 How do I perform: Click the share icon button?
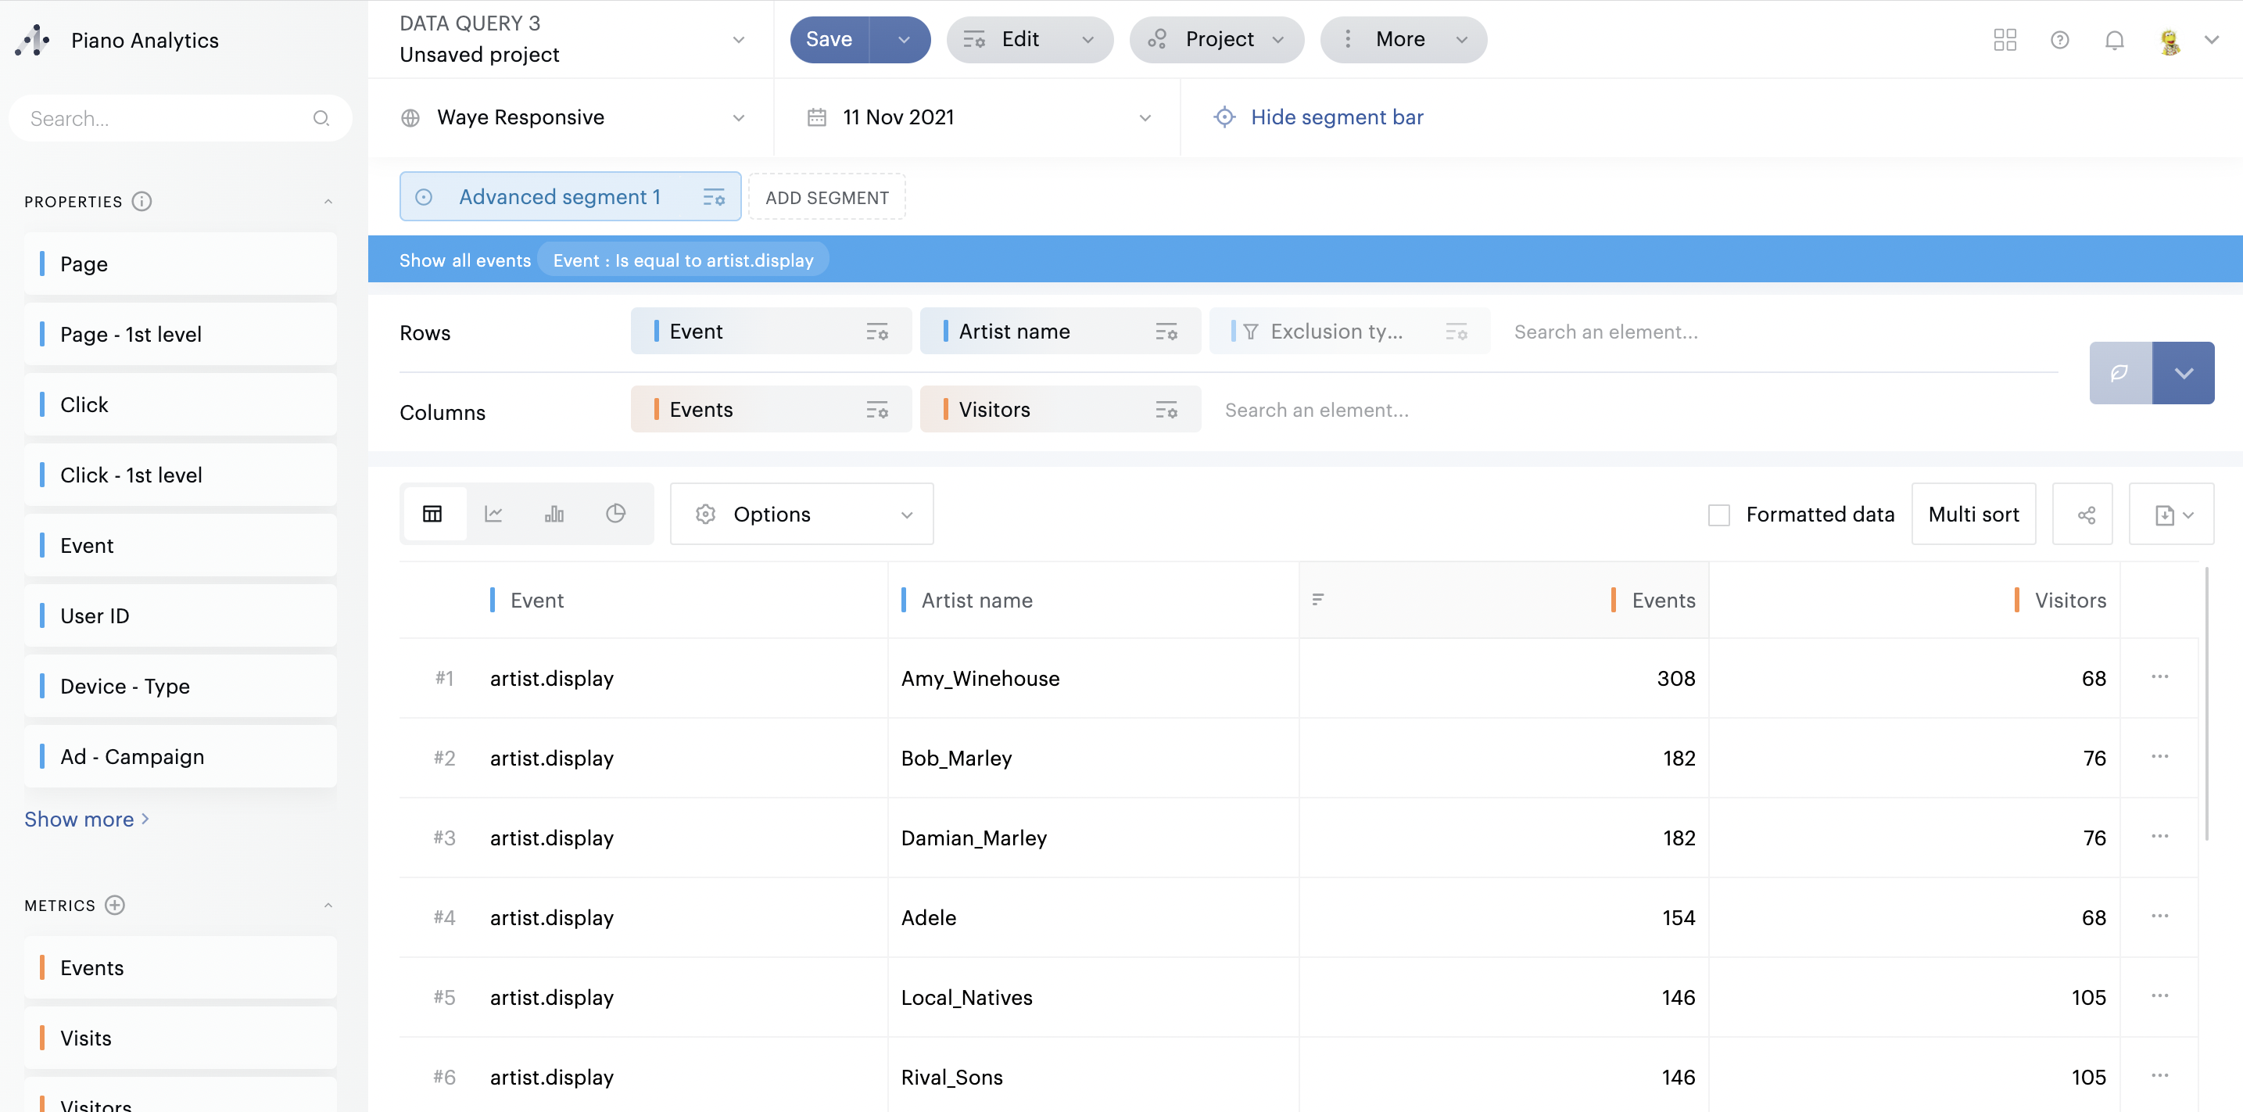(x=2085, y=515)
